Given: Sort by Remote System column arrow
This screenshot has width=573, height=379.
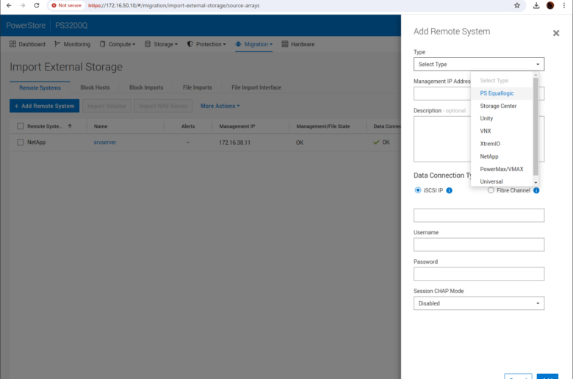Looking at the screenshot, I should 70,126.
